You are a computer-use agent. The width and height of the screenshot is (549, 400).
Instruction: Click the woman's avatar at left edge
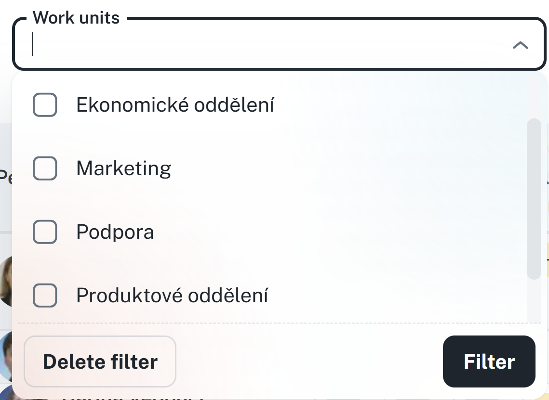[6, 282]
